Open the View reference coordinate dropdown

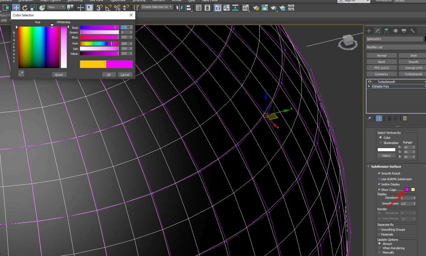56,7
